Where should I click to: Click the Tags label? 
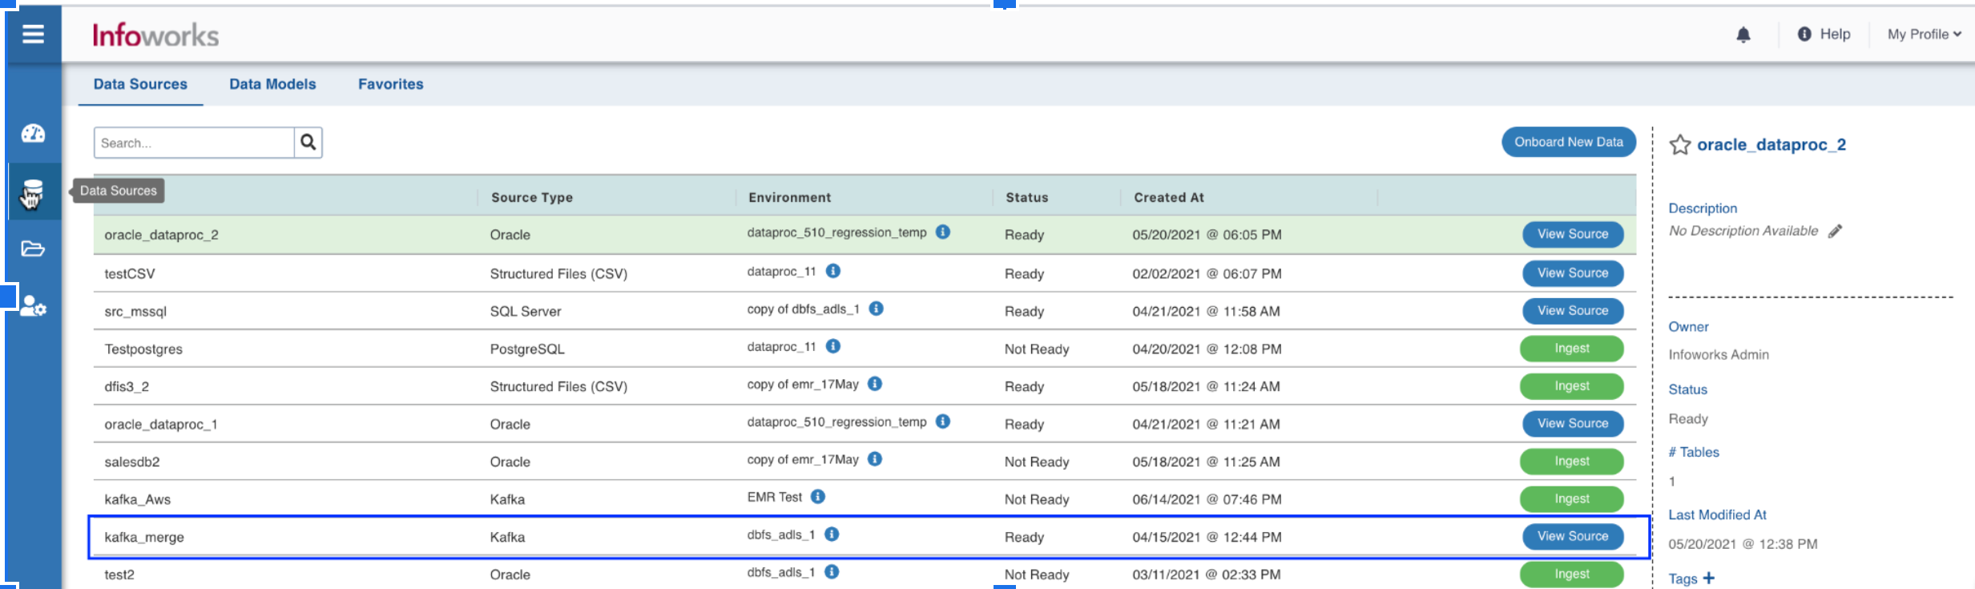[1683, 579]
